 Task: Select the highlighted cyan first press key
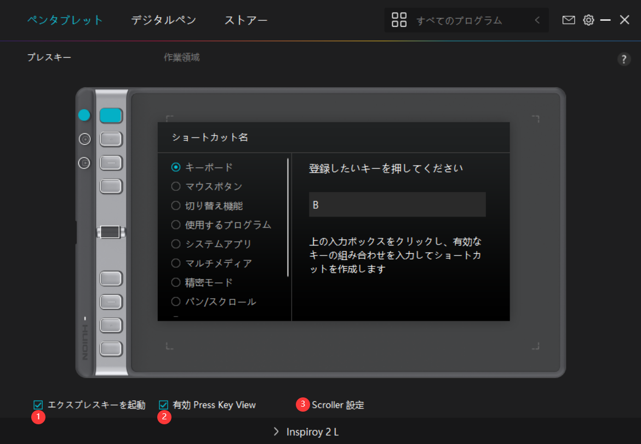click(x=111, y=115)
